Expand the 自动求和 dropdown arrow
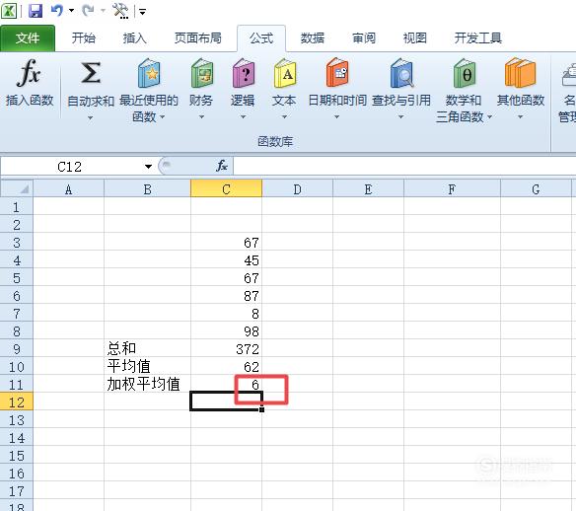The image size is (576, 511). [91, 117]
